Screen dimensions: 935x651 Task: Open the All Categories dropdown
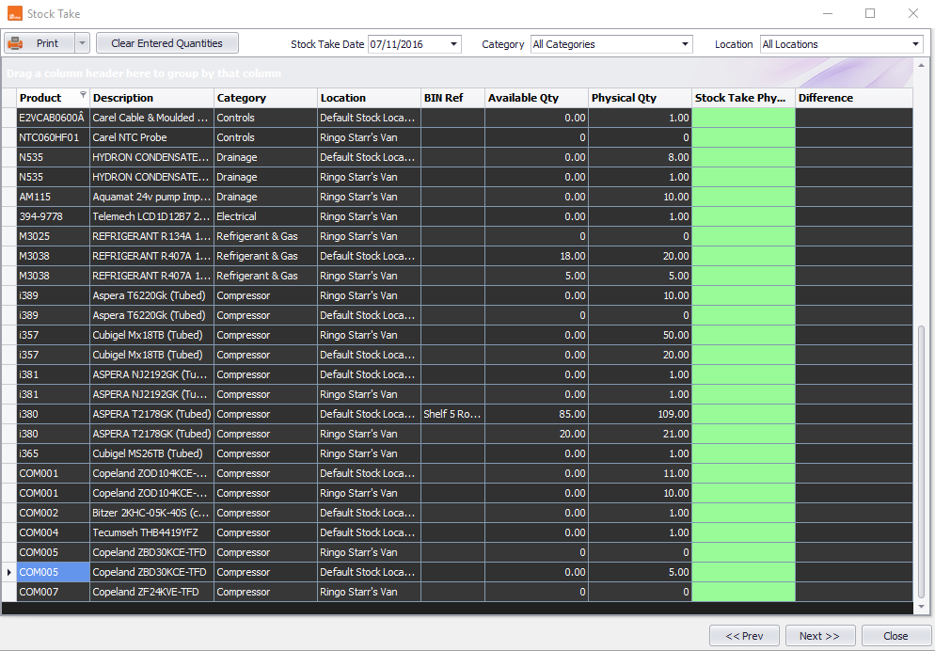click(x=683, y=43)
